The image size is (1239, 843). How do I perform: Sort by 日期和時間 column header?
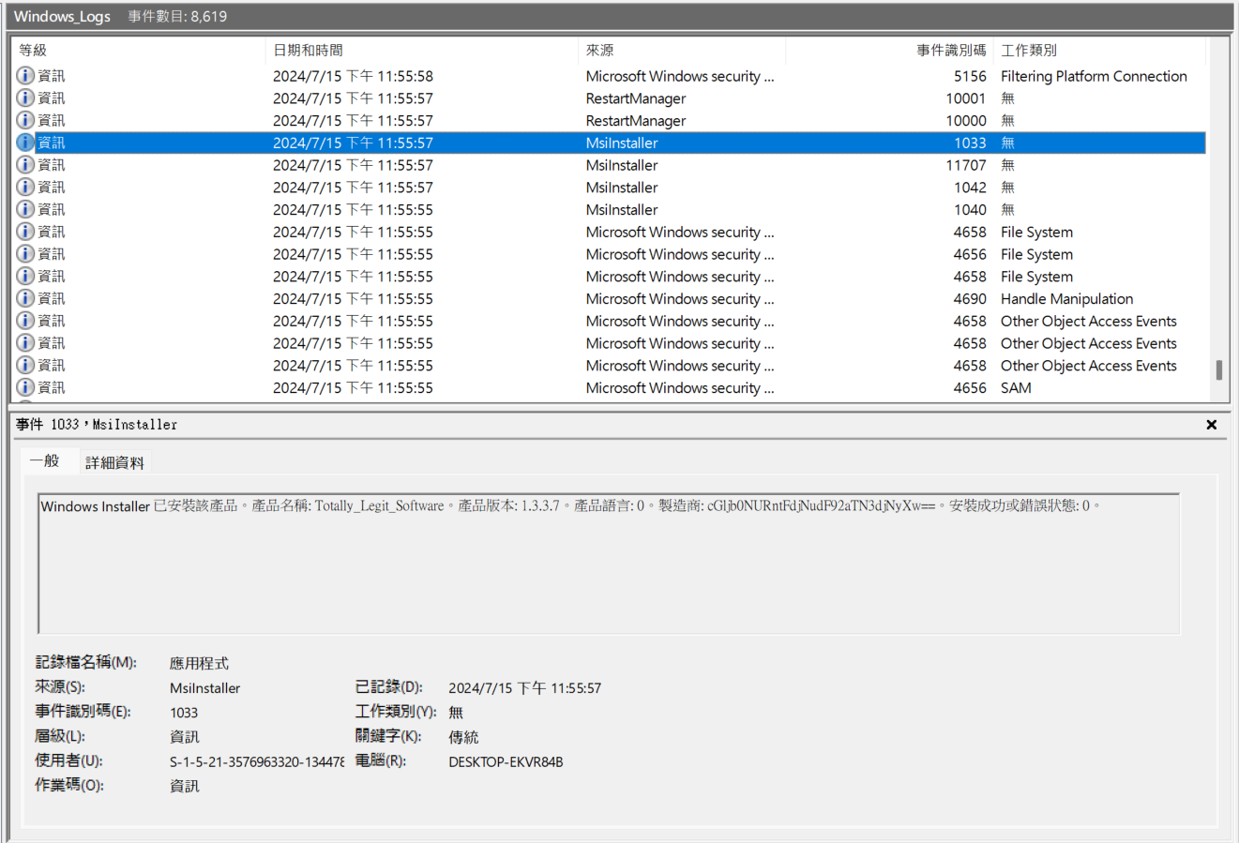pyautogui.click(x=423, y=51)
